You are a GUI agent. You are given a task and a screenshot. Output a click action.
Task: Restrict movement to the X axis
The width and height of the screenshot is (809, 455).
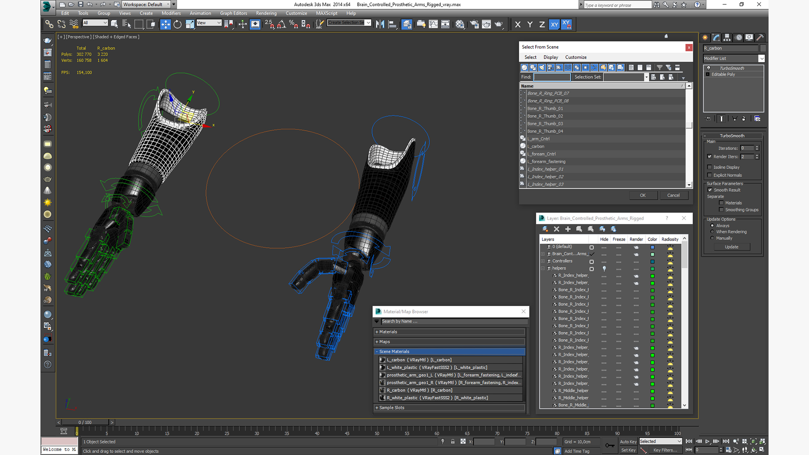tap(518, 24)
